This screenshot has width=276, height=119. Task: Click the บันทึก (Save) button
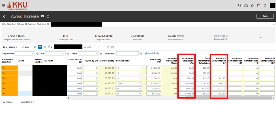click(x=265, y=16)
